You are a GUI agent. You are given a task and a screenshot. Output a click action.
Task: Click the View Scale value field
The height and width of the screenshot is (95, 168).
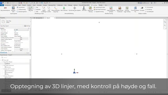click(21, 30)
